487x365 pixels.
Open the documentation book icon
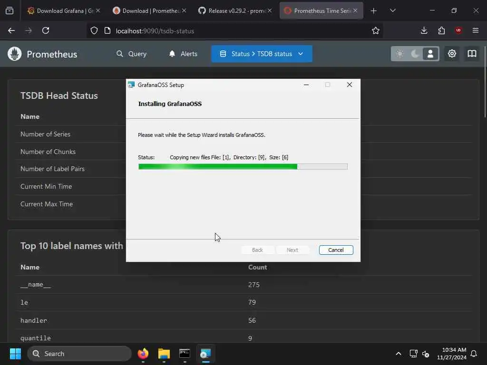coord(472,54)
